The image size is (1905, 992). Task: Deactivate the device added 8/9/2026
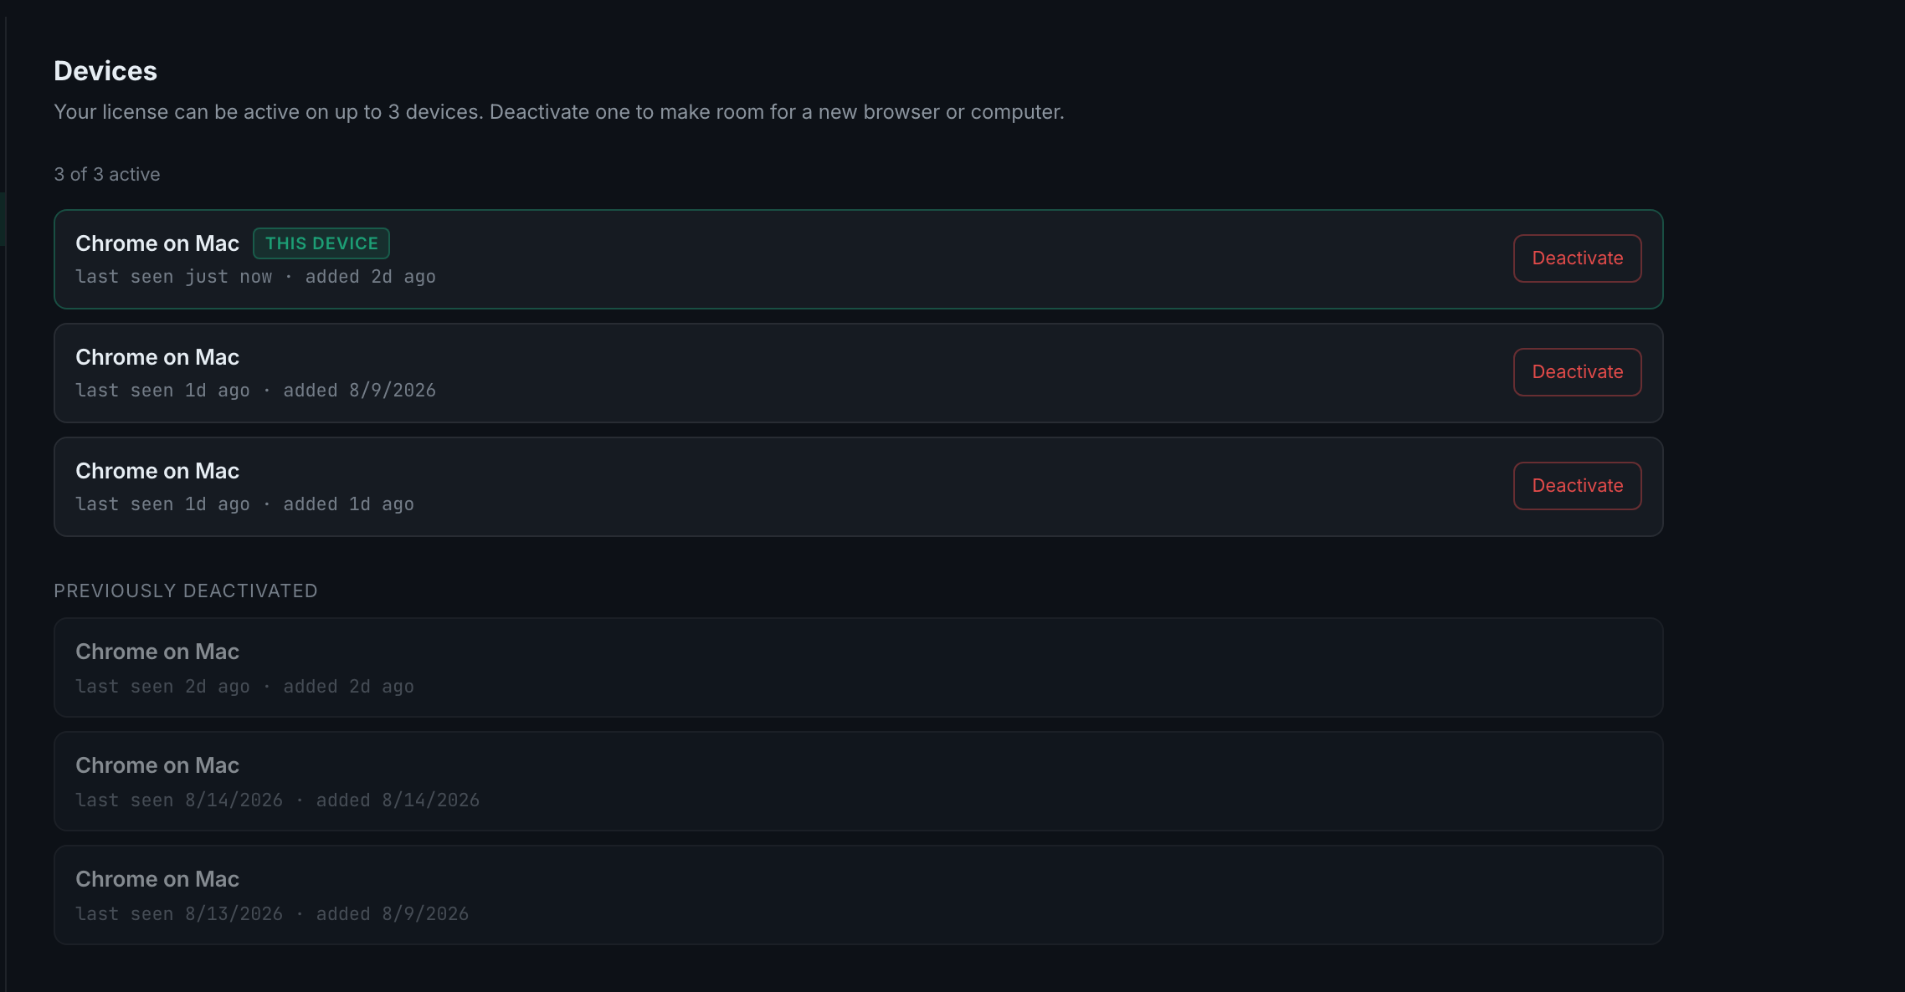pos(1577,372)
